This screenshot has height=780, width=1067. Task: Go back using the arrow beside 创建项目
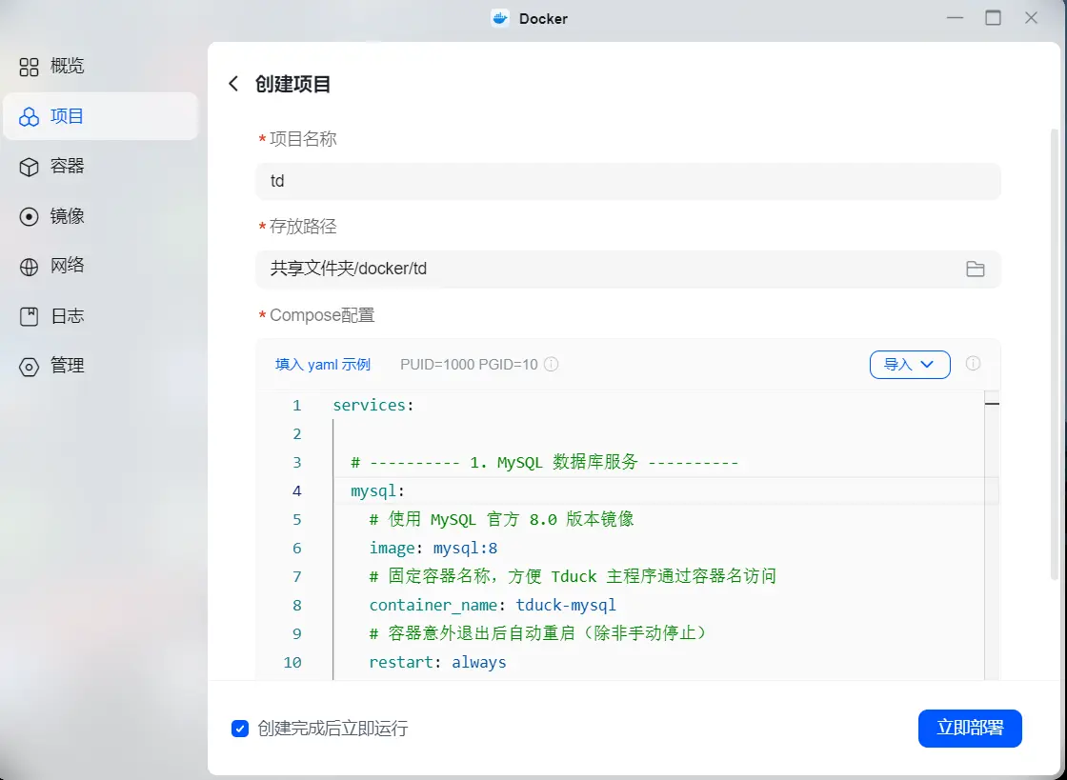point(233,84)
